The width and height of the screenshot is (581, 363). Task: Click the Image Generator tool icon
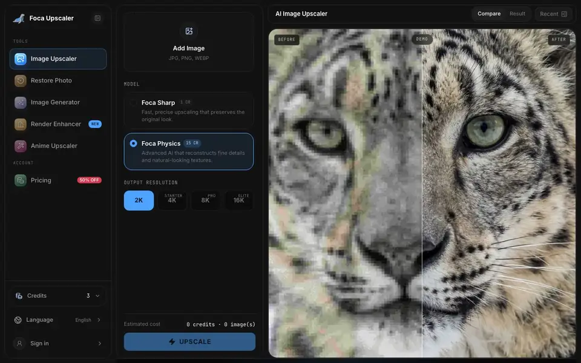[x=21, y=102]
